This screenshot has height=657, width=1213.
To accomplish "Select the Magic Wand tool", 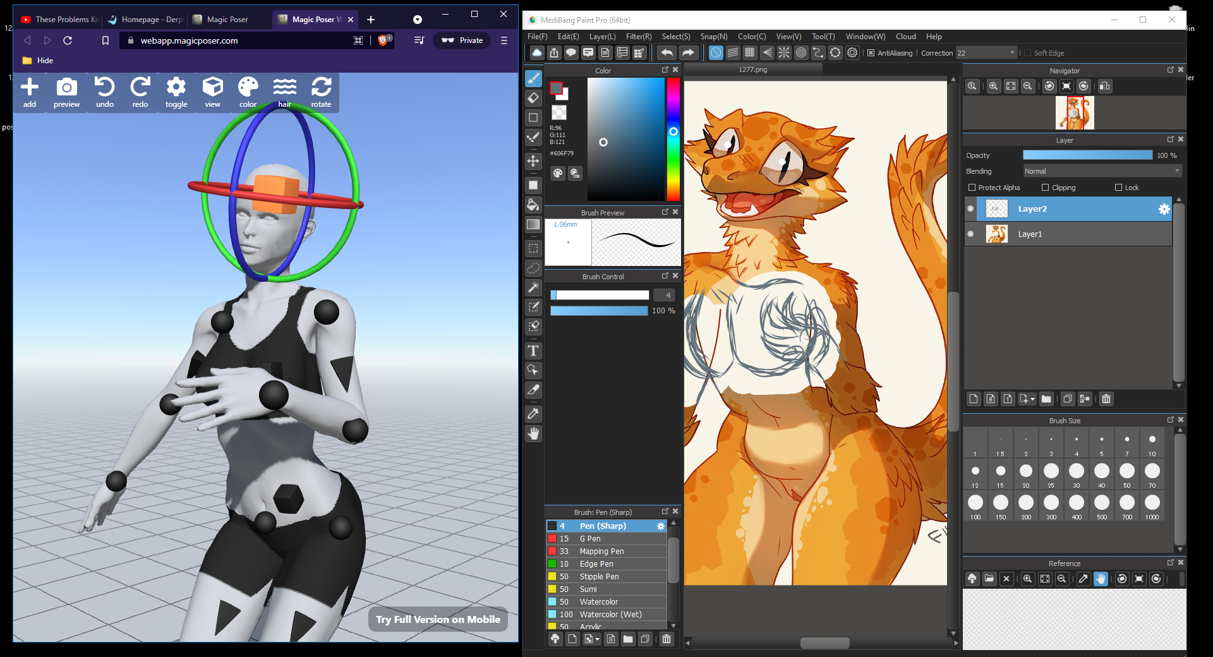I will pos(534,287).
